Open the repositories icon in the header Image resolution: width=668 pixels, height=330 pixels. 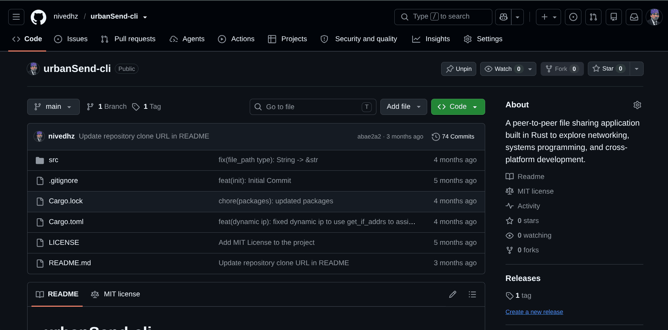pos(614,17)
